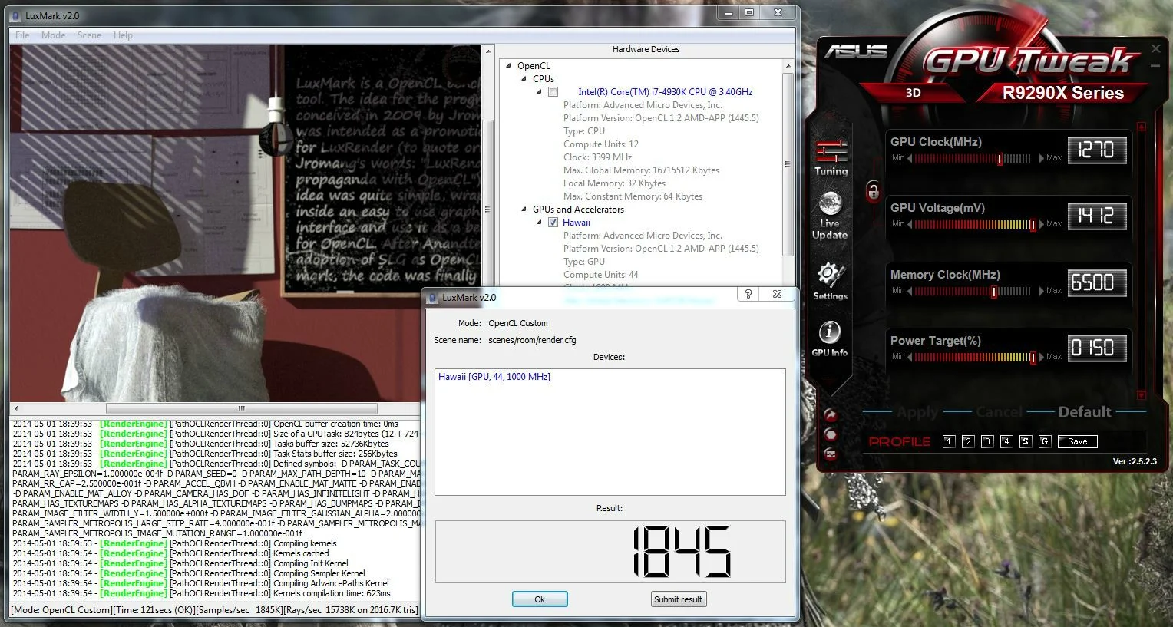Open GPU Tweak Settings
The image size is (1173, 627).
click(x=830, y=281)
